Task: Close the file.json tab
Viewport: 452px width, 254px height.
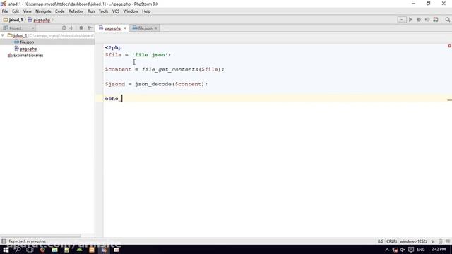Action: click(x=155, y=28)
